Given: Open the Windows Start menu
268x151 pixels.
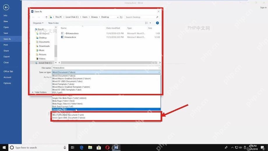Looking at the screenshot, I should point(4,148).
